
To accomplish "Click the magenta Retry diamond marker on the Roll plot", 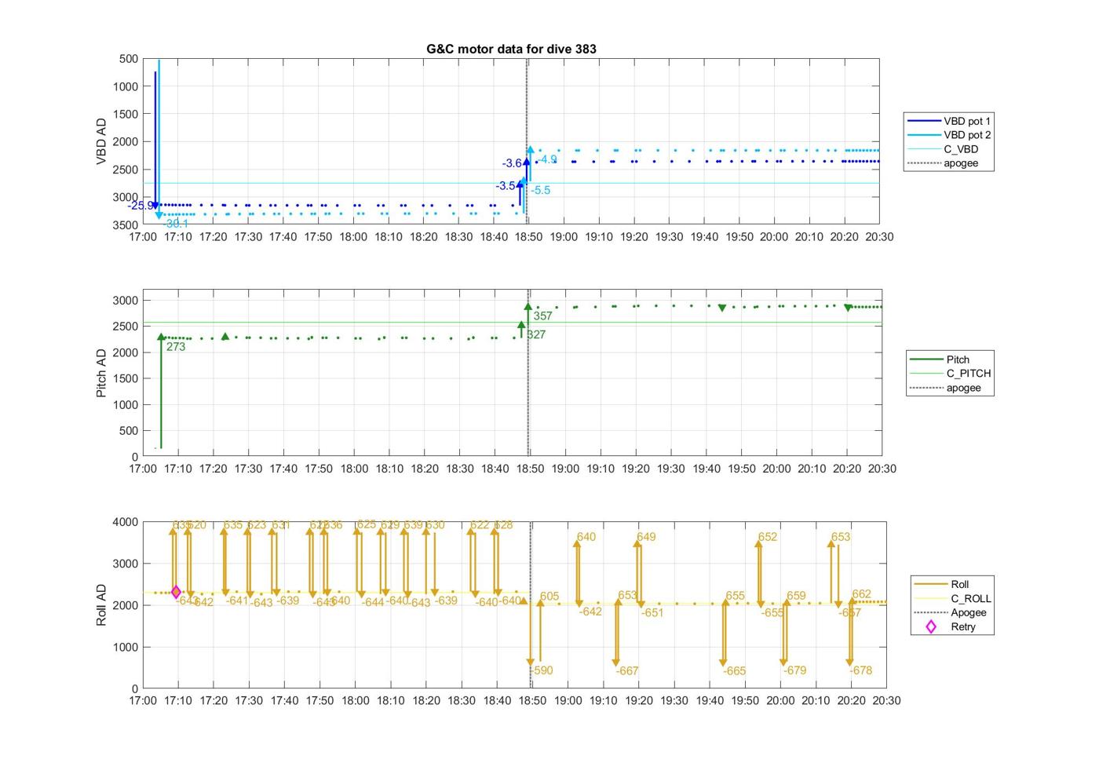I will [176, 592].
